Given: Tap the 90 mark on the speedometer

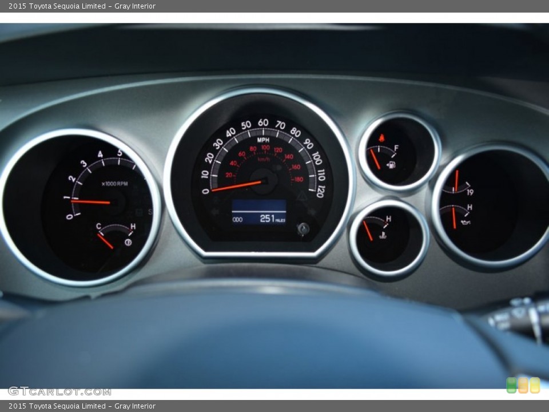Looking at the screenshot, I should click(308, 144).
